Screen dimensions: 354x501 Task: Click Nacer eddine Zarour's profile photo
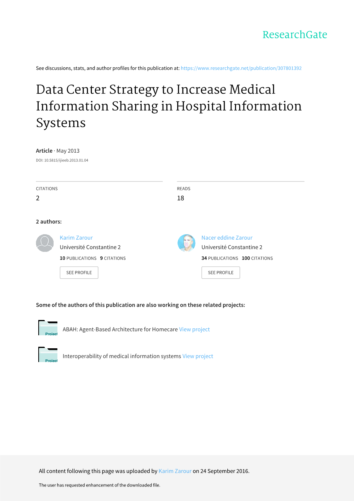186,243
